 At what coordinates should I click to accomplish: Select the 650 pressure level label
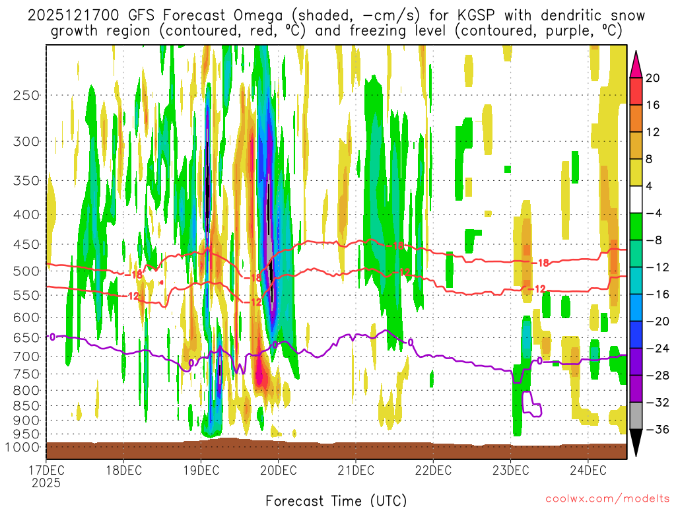click(x=26, y=337)
